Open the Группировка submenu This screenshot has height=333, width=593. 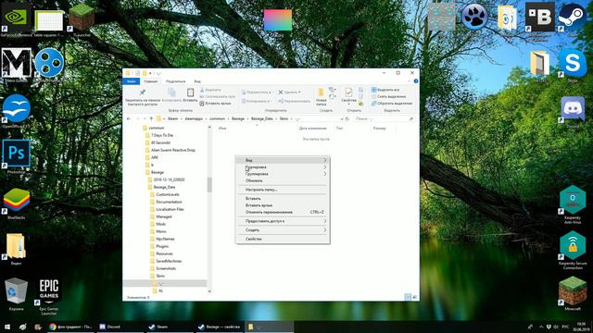tap(283, 174)
